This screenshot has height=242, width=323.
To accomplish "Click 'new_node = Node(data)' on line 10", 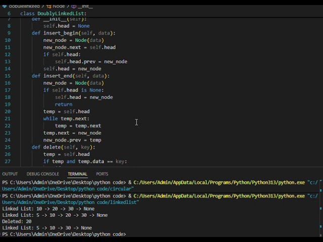I will (74, 40).
